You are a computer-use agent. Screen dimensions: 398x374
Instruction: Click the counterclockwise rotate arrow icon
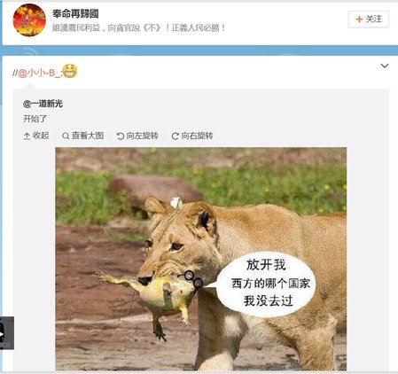[120, 136]
